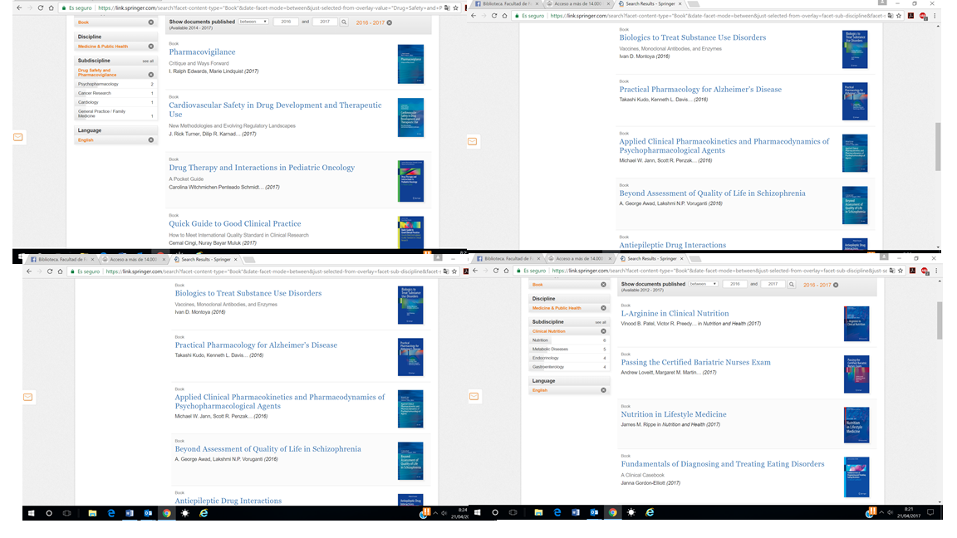The height and width of the screenshot is (538, 957).
Task: Clear 2016 - 2017 date range, bottom-right window
Action: click(837, 285)
